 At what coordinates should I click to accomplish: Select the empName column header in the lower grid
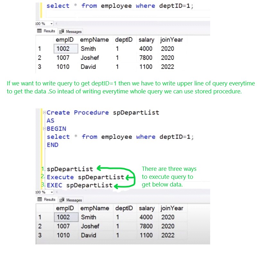tap(96, 208)
